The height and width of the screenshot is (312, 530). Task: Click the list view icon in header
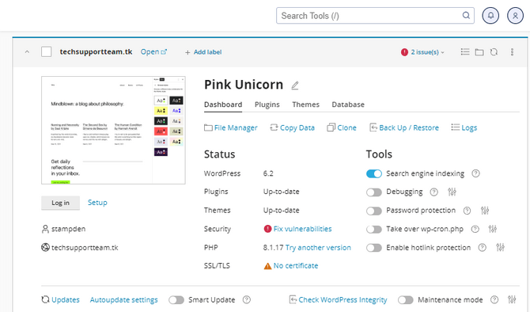pyautogui.click(x=465, y=51)
